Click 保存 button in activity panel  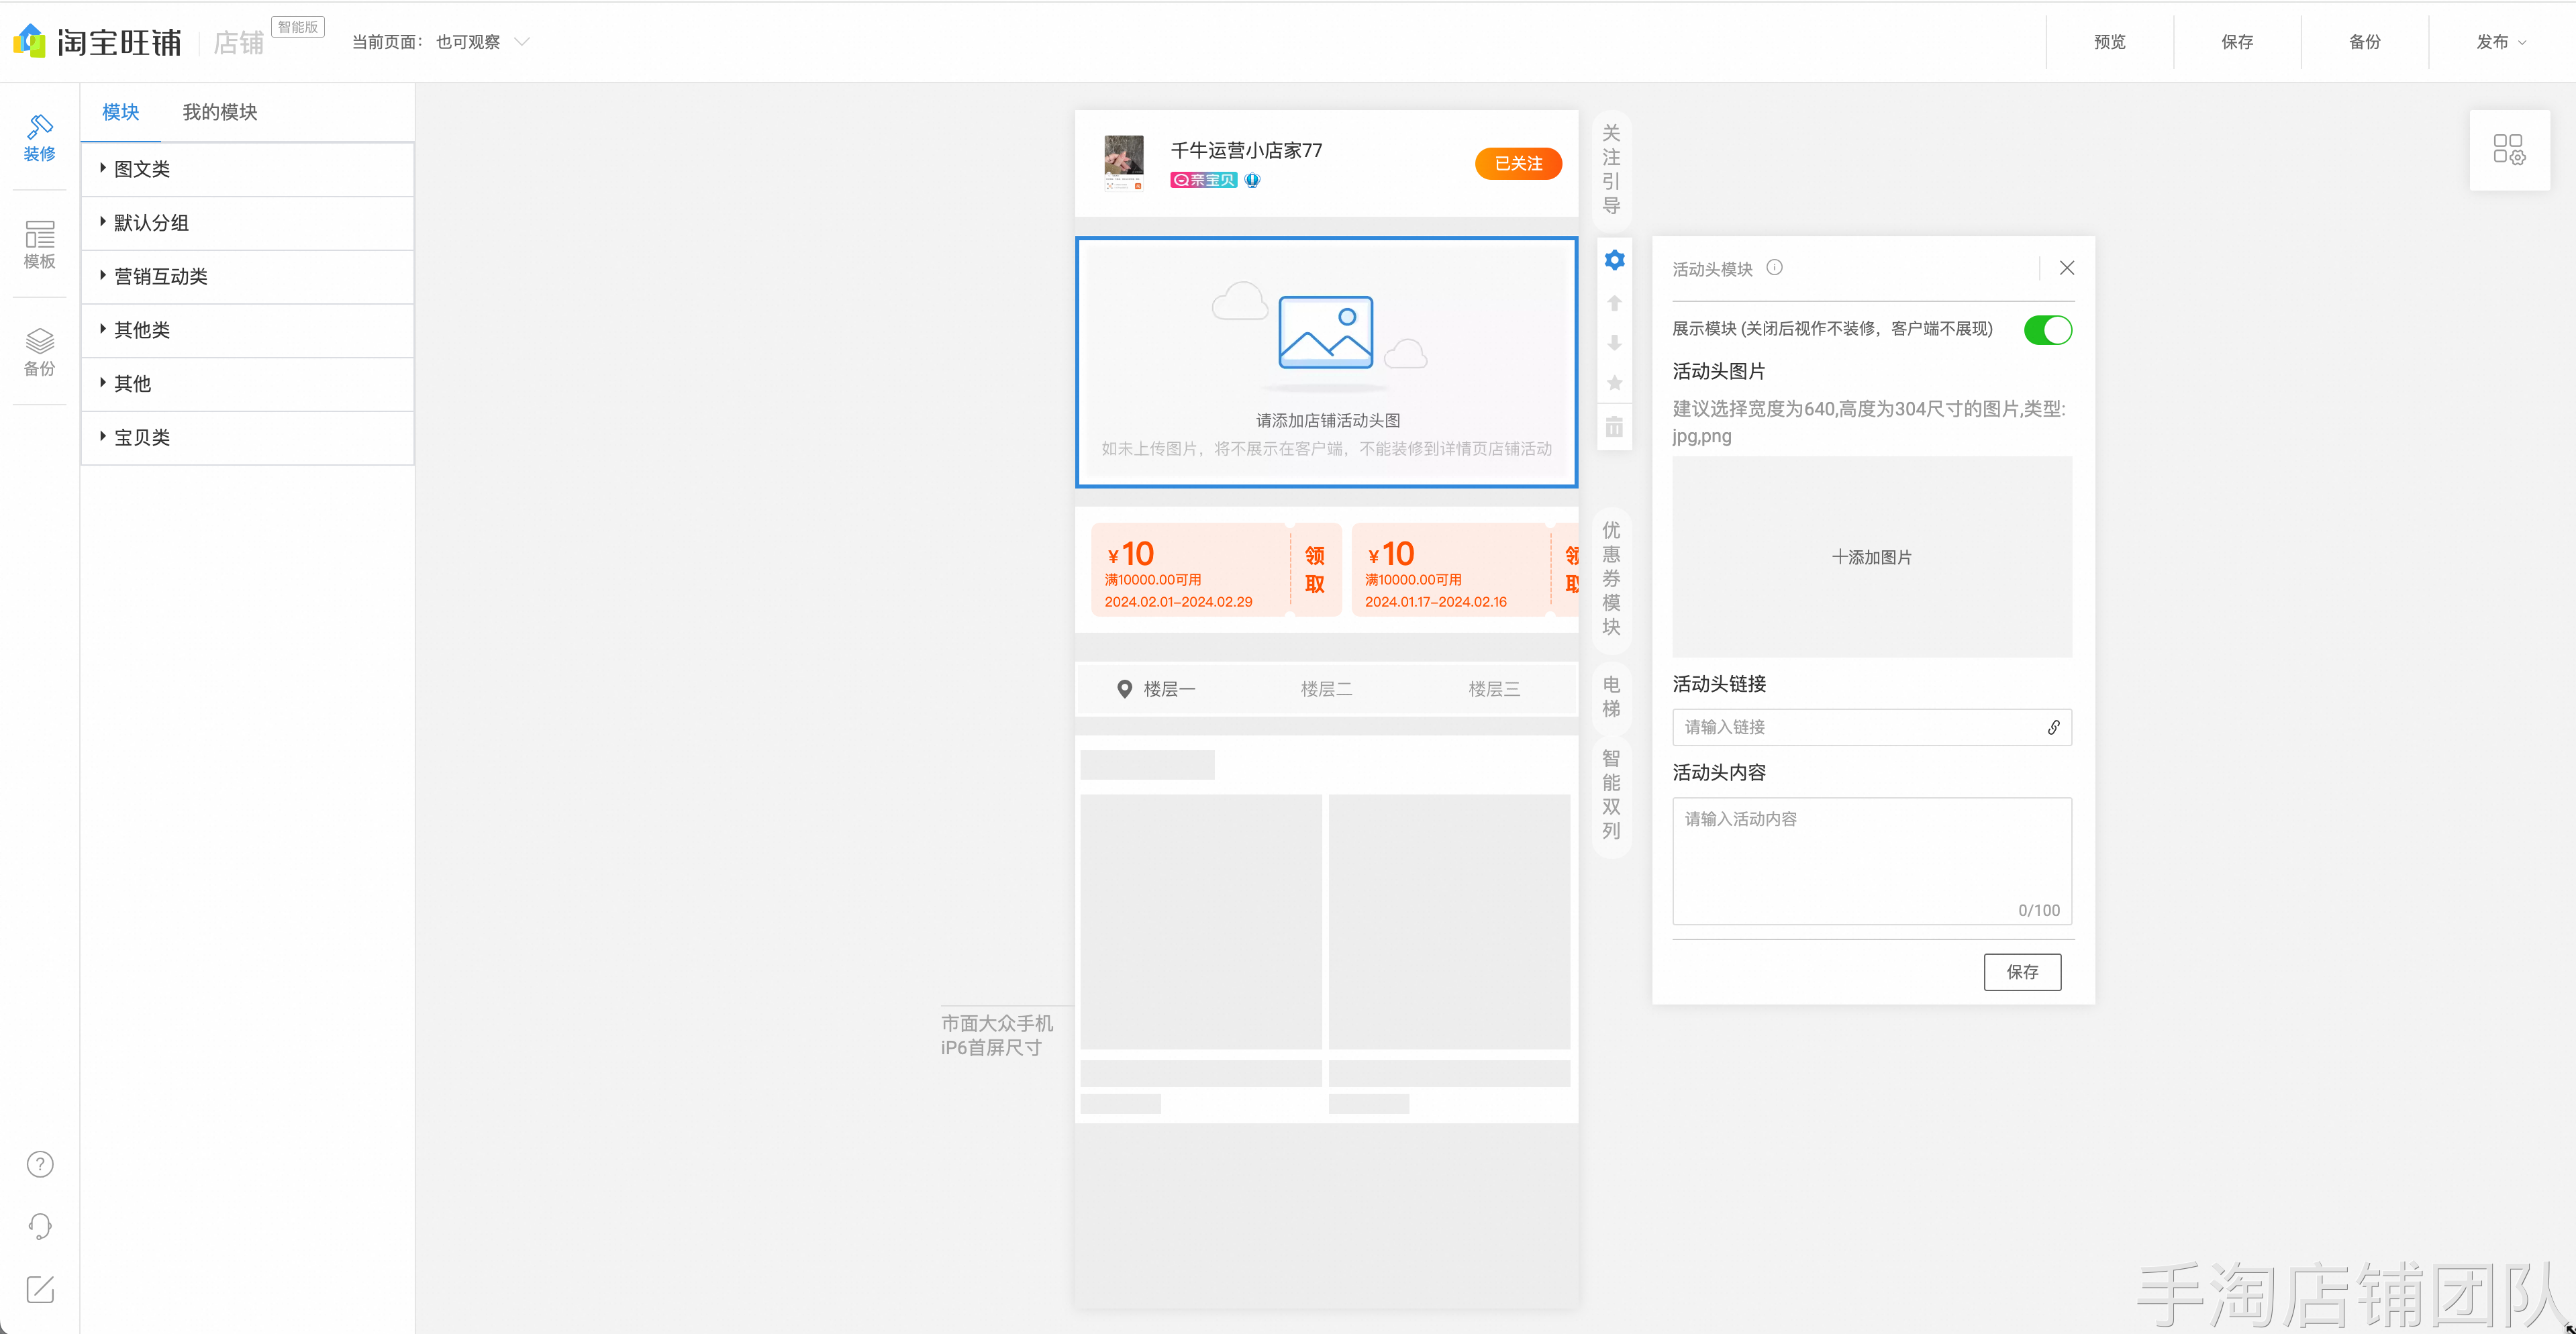click(x=2022, y=972)
